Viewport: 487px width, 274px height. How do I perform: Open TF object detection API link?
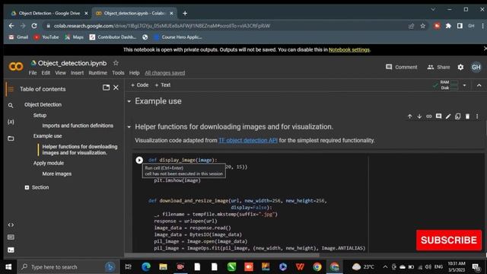tap(248, 140)
